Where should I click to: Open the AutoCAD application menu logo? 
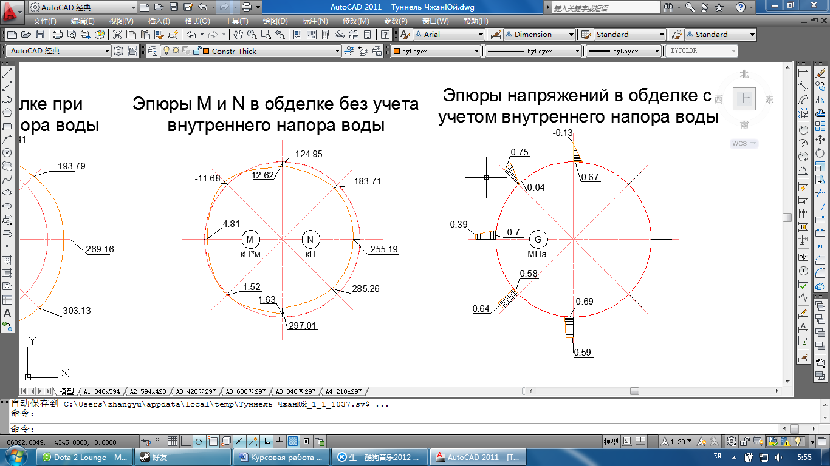tap(11, 8)
